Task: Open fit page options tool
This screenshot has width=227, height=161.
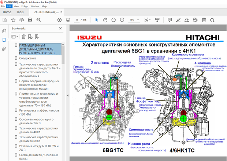Action: coord(147,20)
